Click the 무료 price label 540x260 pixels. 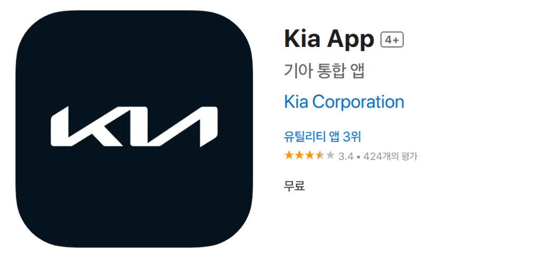[294, 186]
